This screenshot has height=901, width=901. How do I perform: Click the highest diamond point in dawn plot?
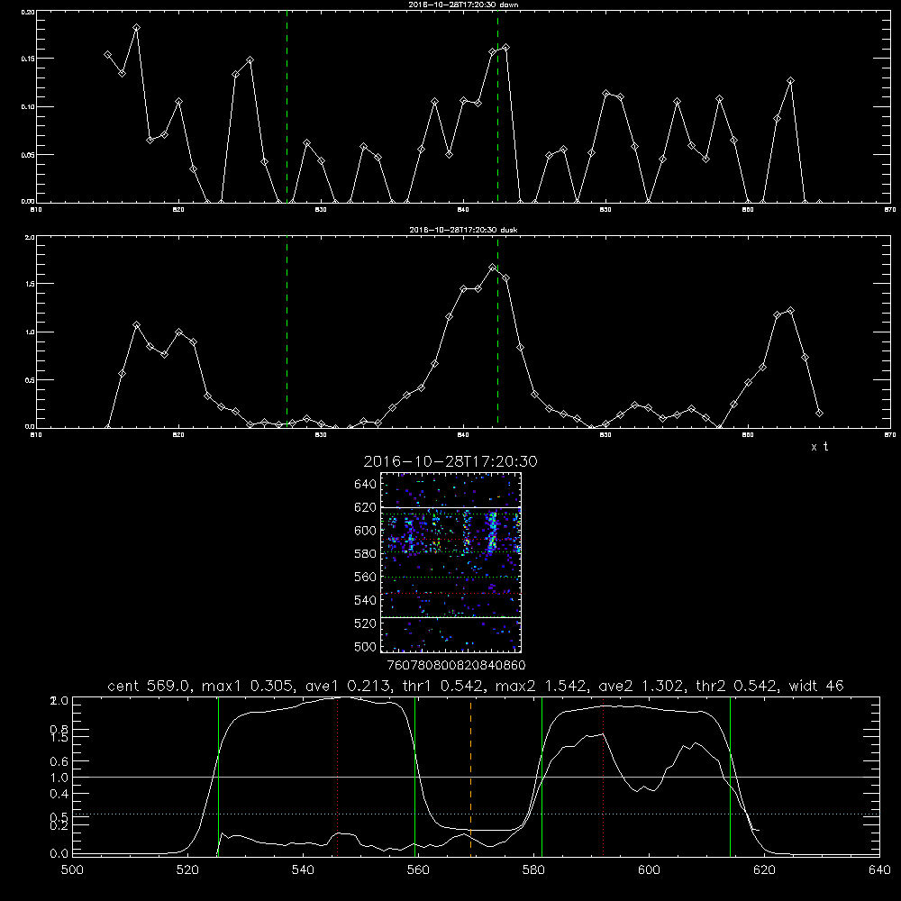[x=136, y=28]
